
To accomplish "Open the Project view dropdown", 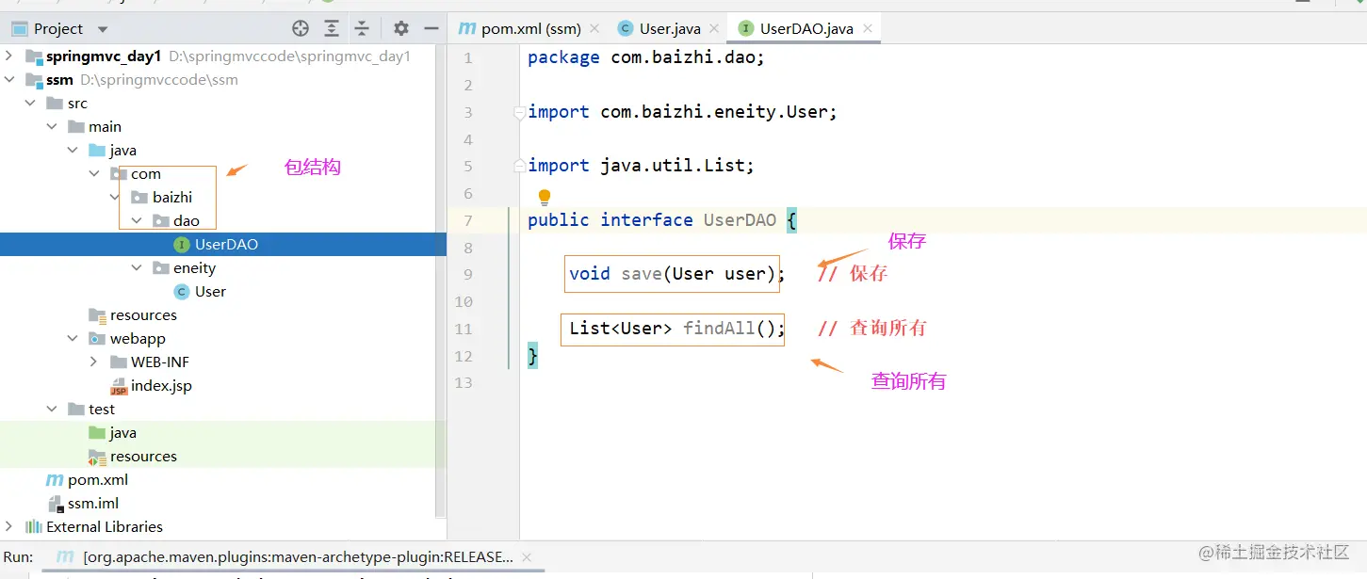I will pos(103,29).
